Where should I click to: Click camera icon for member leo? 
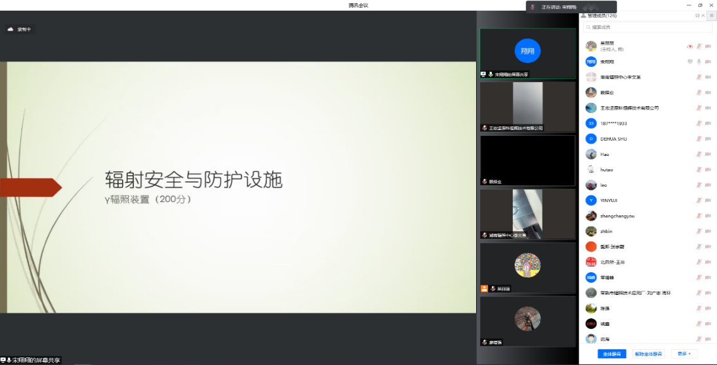[708, 186]
